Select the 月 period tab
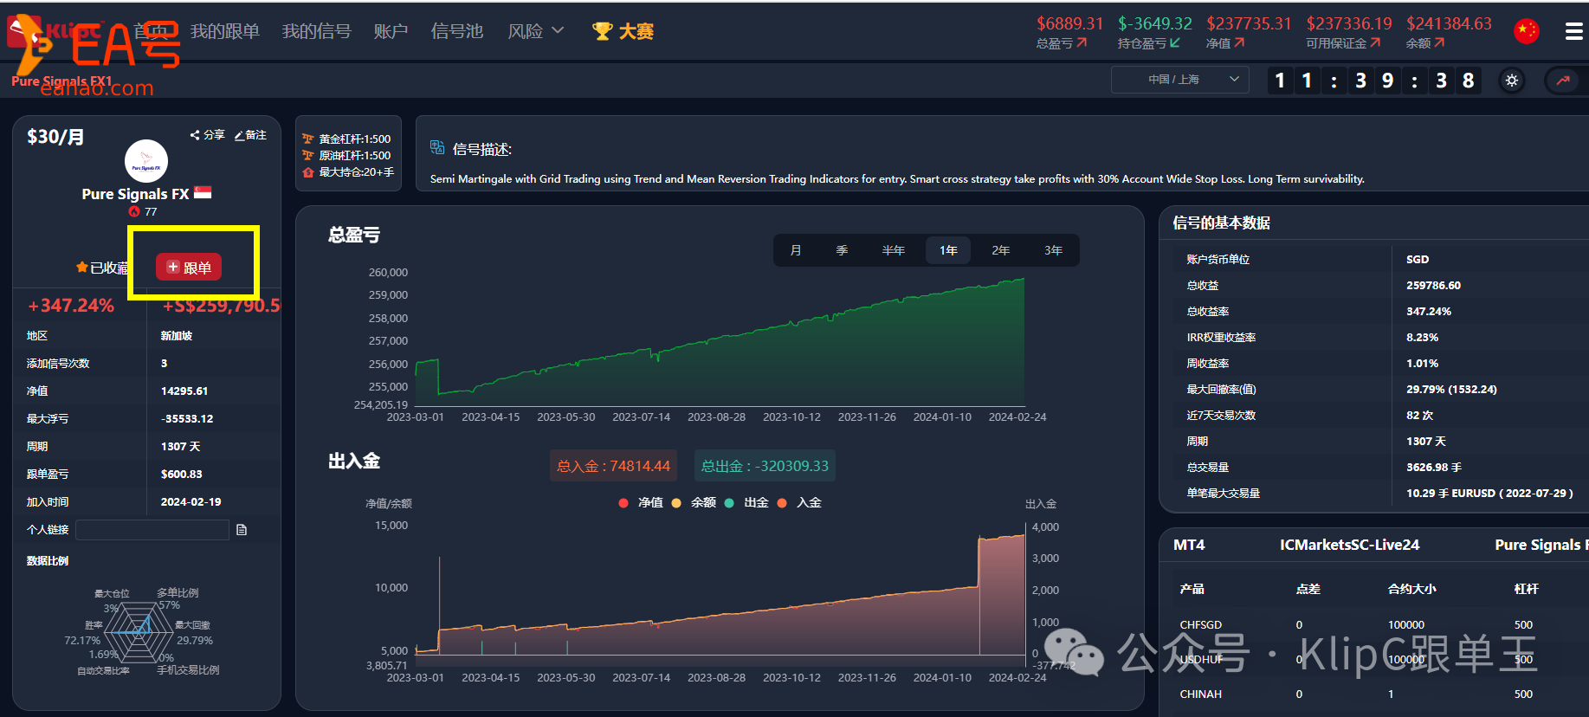1589x717 pixels. point(796,250)
